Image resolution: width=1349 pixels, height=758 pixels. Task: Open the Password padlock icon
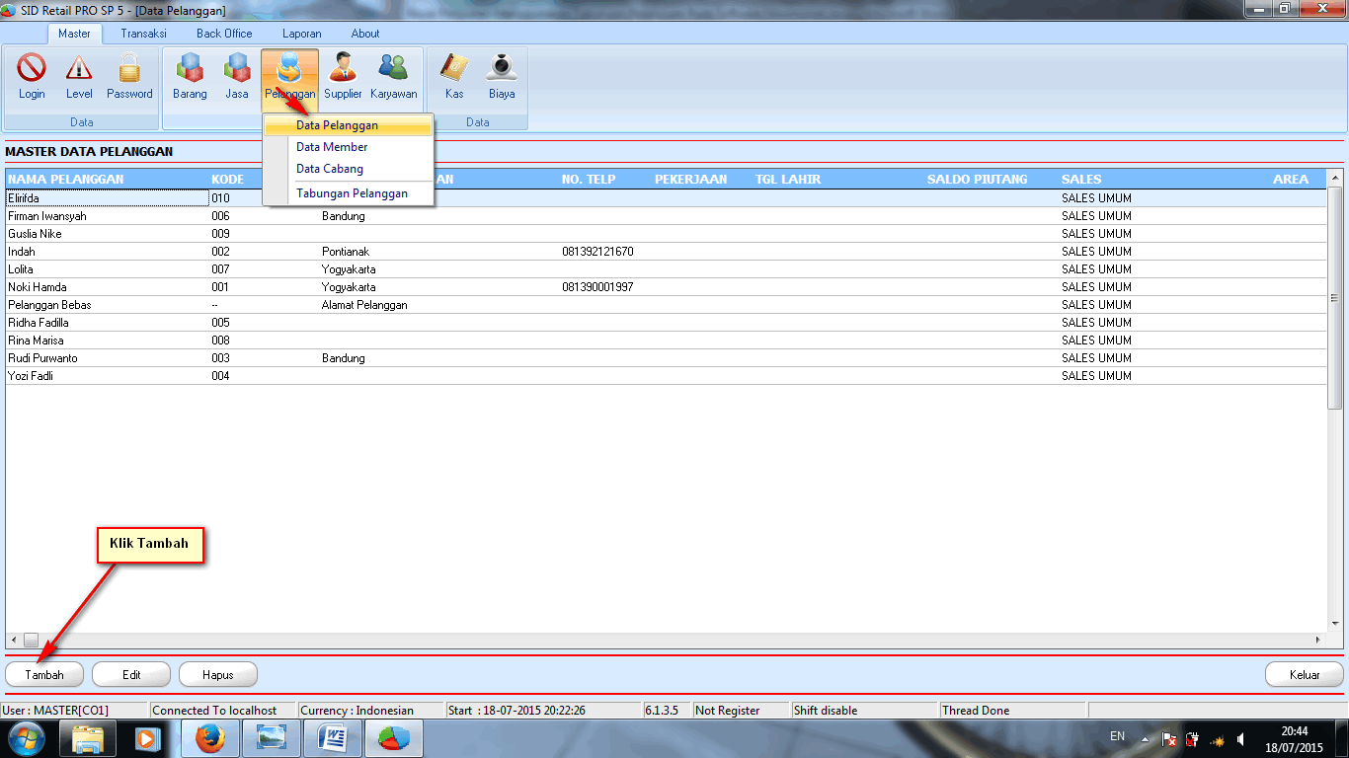point(129,77)
